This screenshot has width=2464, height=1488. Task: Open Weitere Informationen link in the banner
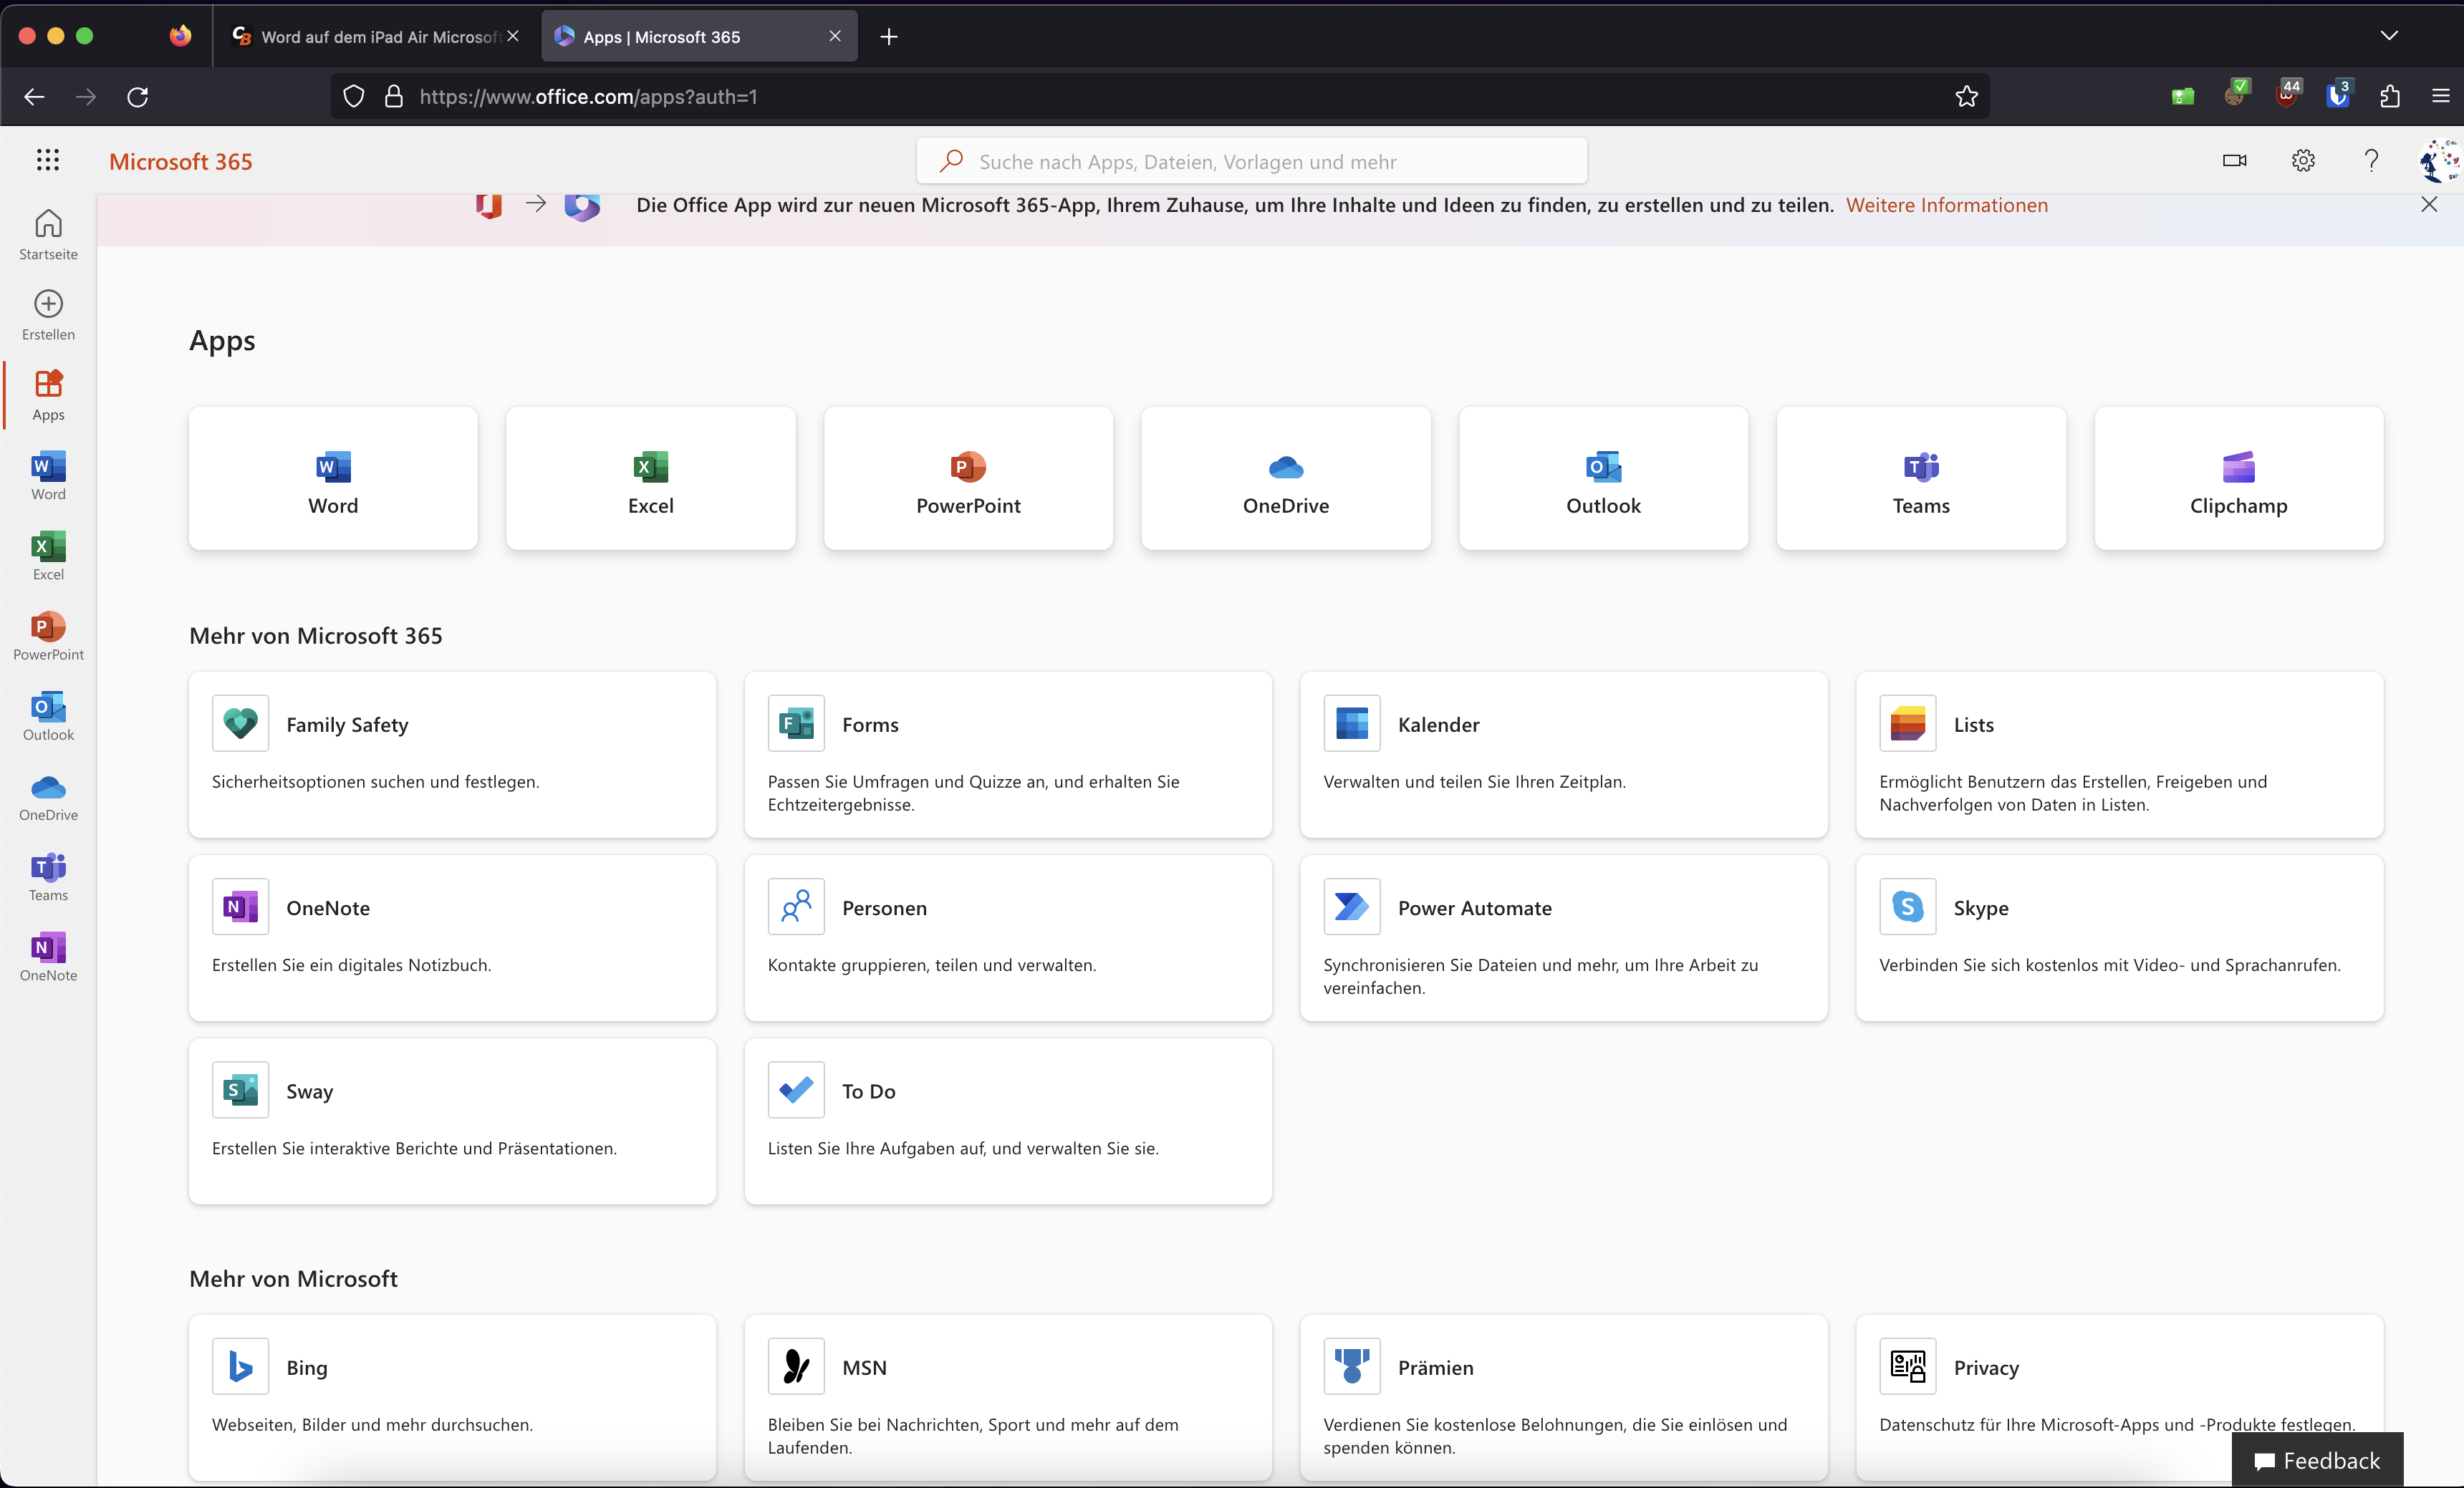pos(1946,205)
